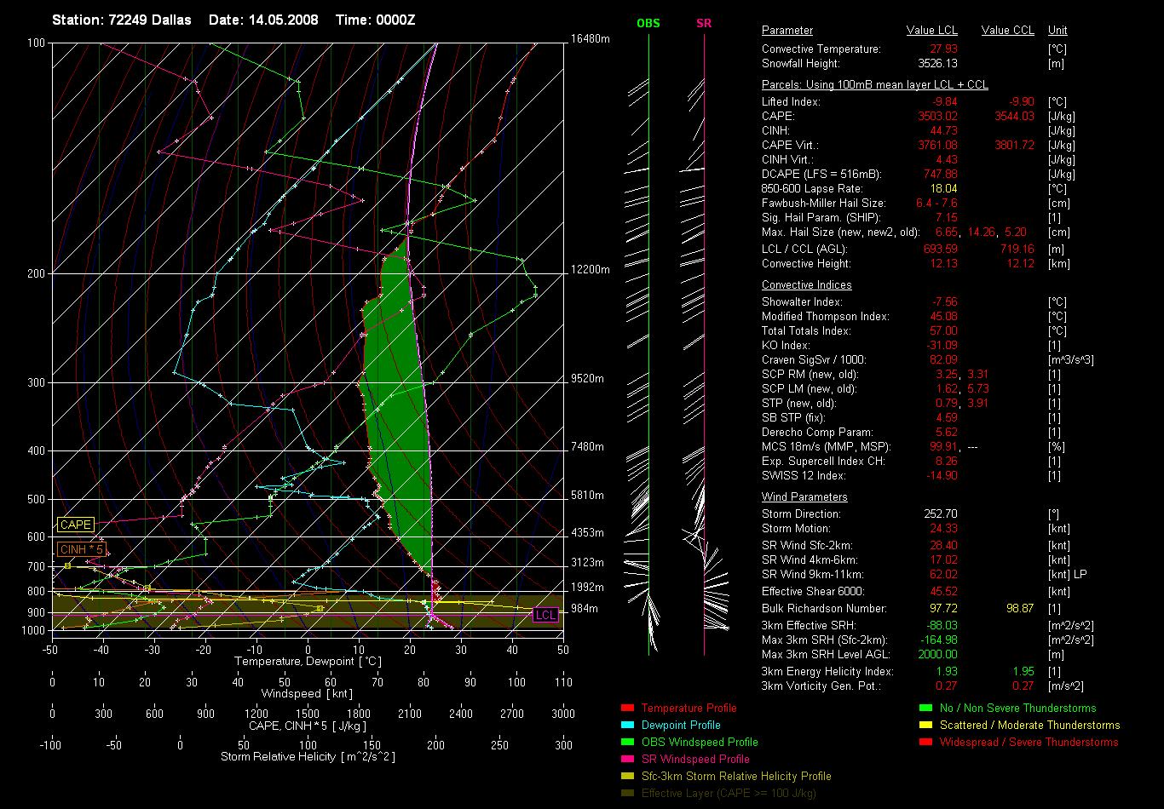The height and width of the screenshot is (809, 1164).
Task: Click the yellow CAPE label box
Action: click(x=75, y=525)
